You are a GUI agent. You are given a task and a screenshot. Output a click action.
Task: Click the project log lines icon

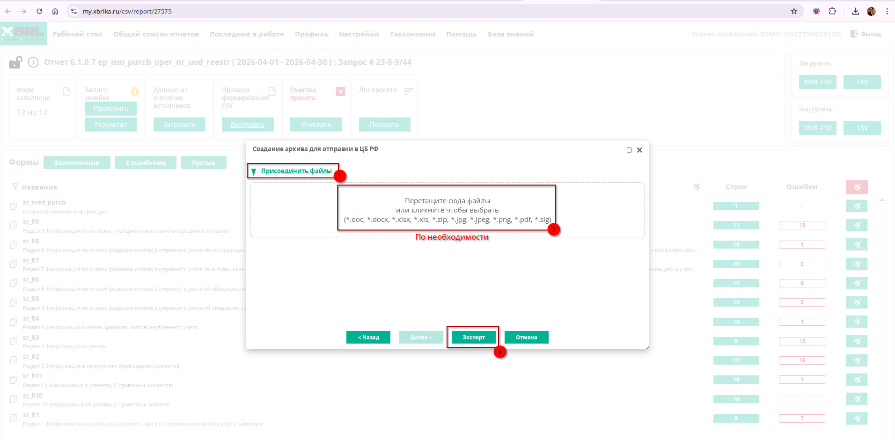409,91
